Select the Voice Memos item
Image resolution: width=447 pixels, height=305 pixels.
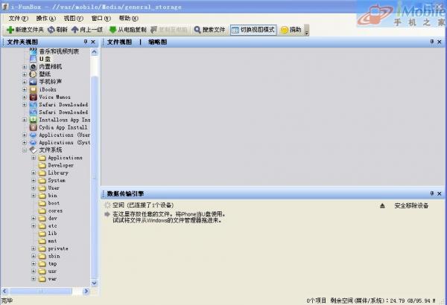[x=54, y=97]
